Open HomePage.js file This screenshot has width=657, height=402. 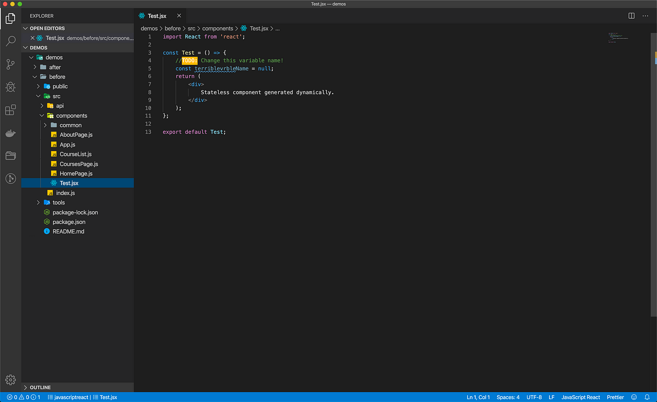pos(77,174)
